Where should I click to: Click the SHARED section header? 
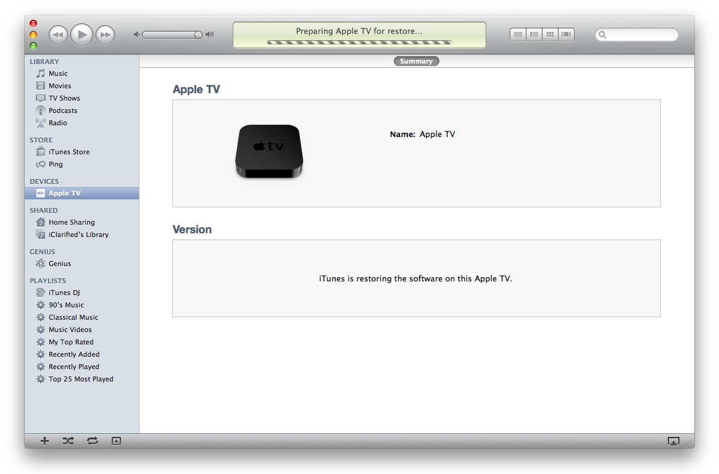pyautogui.click(x=44, y=210)
